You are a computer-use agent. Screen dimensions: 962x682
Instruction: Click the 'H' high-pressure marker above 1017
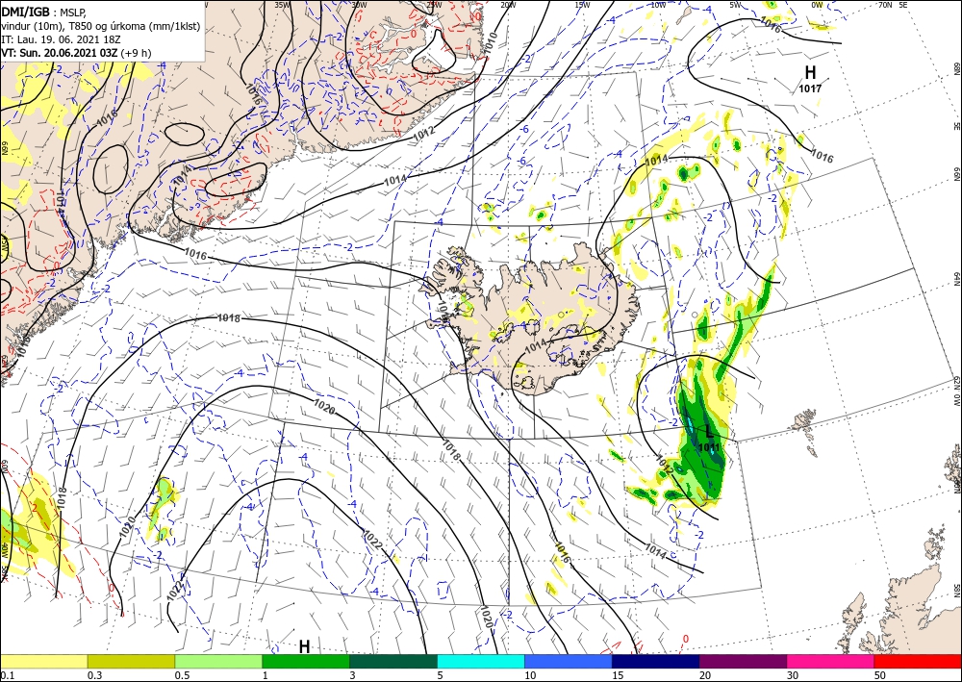(x=810, y=72)
